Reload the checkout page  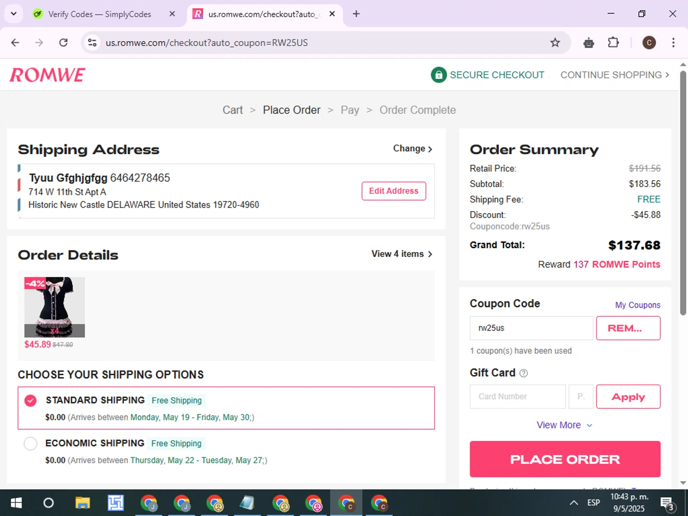(x=63, y=43)
